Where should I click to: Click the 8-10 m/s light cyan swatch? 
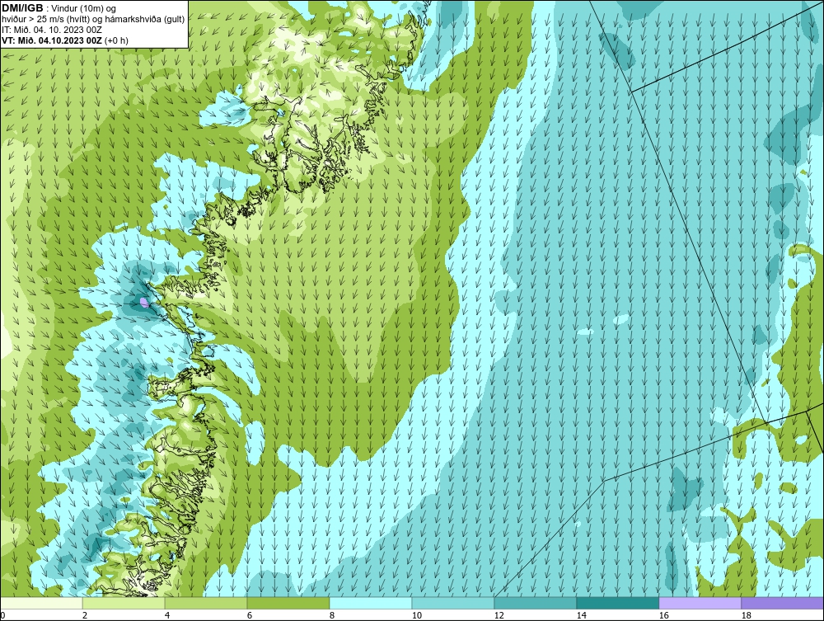pyautogui.click(x=371, y=603)
